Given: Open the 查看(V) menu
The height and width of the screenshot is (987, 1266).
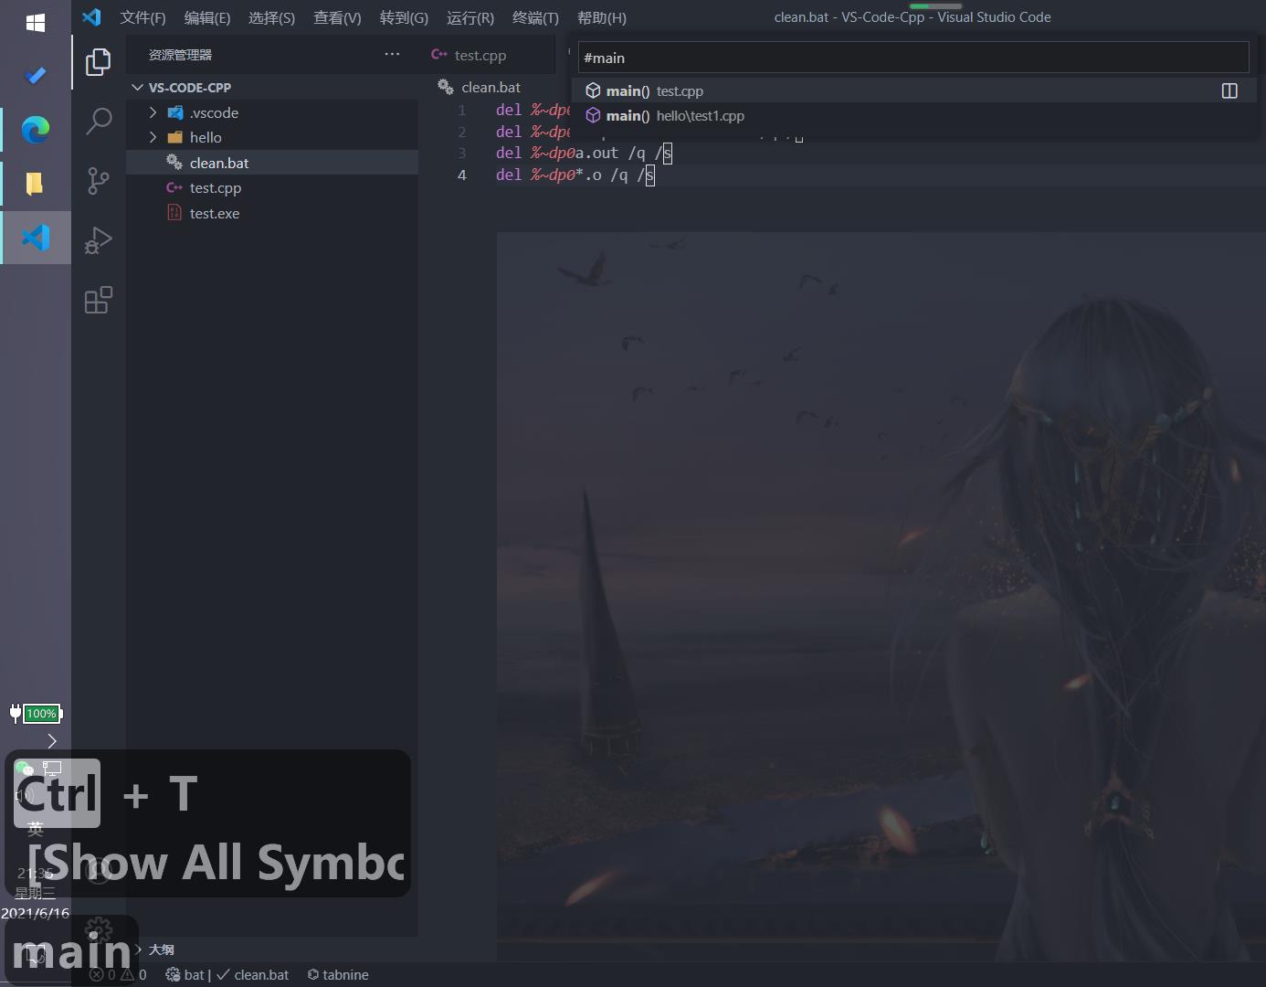Looking at the screenshot, I should coord(337,17).
